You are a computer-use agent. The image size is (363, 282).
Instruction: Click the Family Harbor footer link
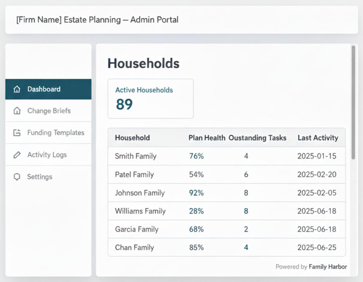point(328,267)
